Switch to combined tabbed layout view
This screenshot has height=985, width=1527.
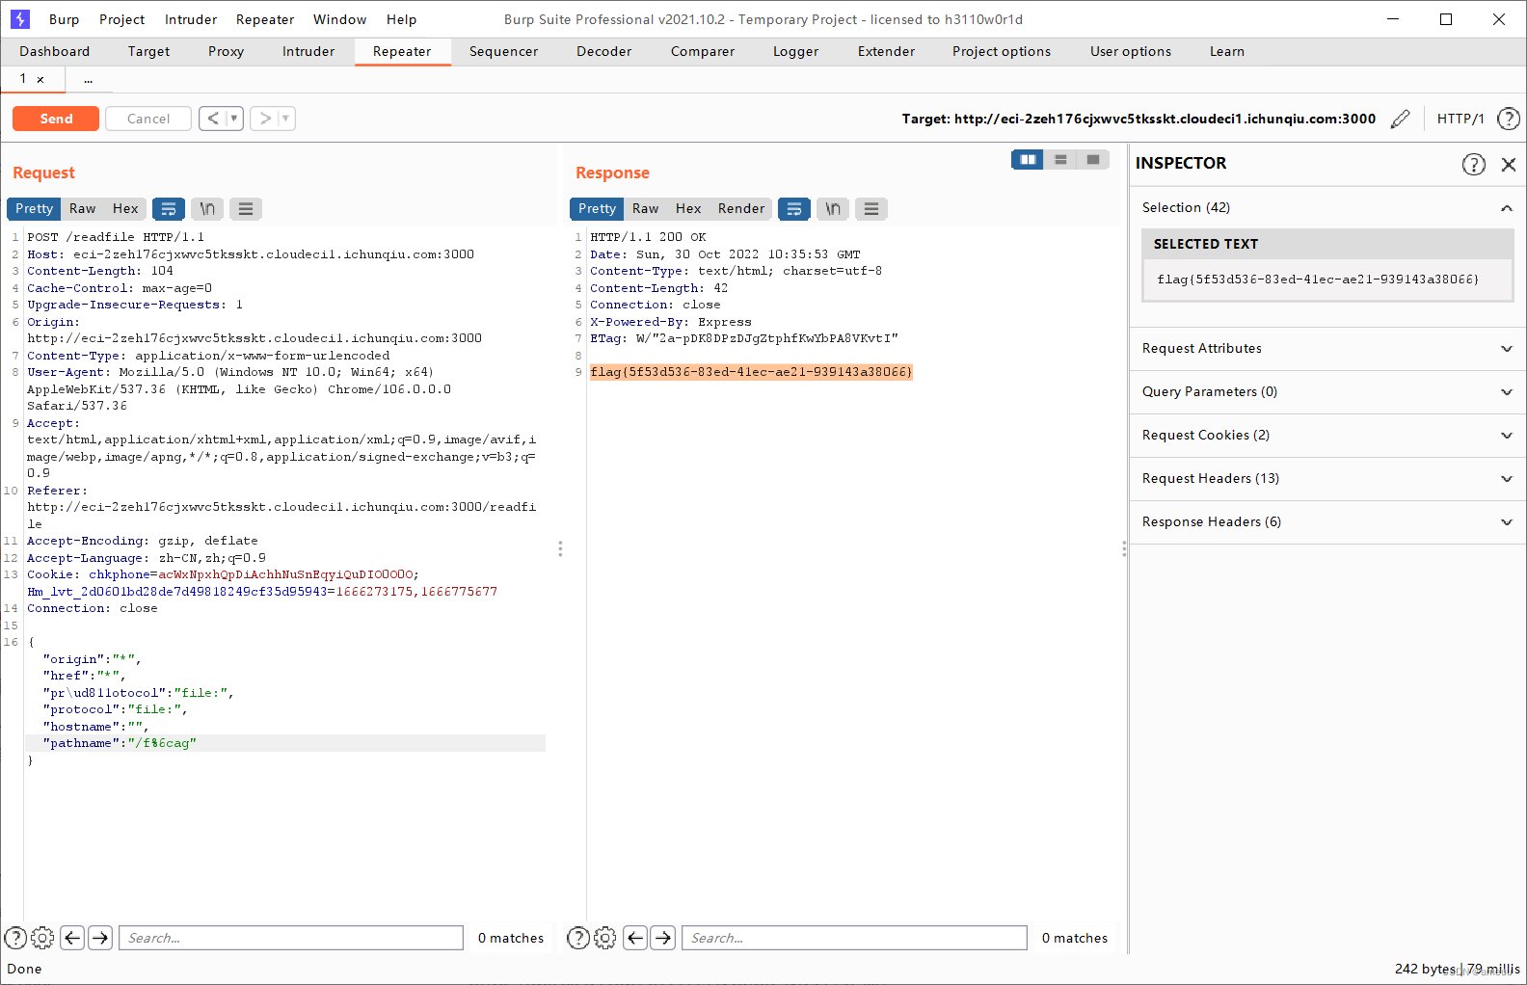[1093, 159]
